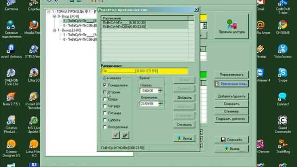Screen dimensions: 297x167
Task: Click the Временные зоны button
Action: click(232, 83)
